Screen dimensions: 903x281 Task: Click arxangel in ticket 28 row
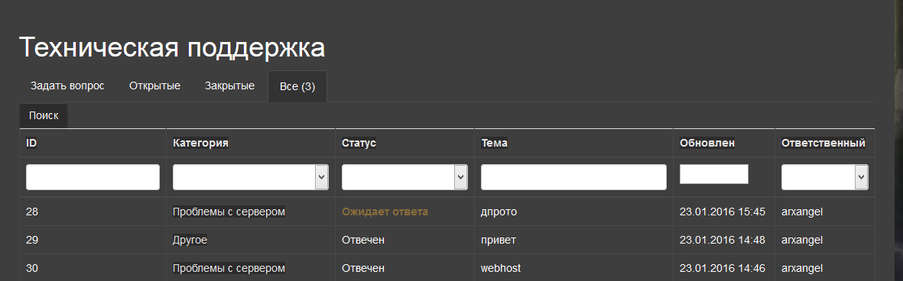tap(801, 212)
